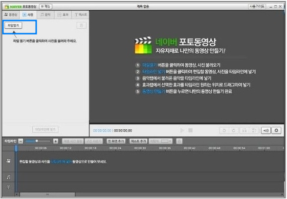The height and width of the screenshot is (199, 287).
Task: Click the blue 타임라인 넣기 link in step 2
Action: pyautogui.click(x=154, y=72)
